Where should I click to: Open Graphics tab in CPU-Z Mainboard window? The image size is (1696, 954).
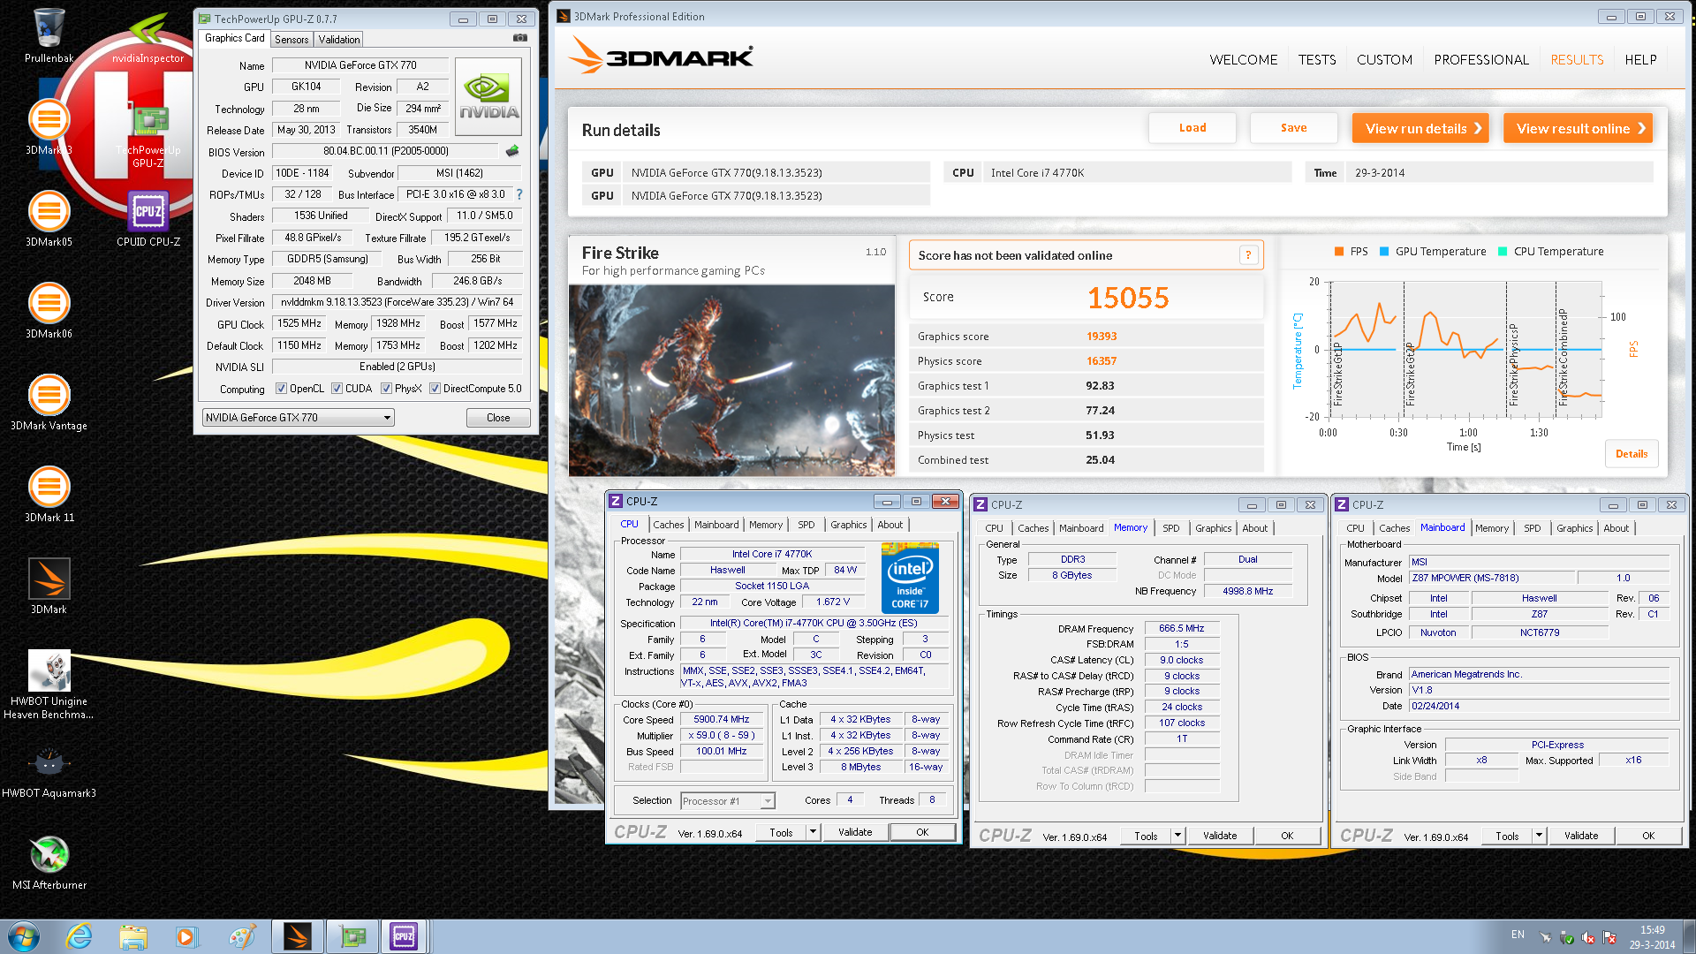pos(1574,528)
